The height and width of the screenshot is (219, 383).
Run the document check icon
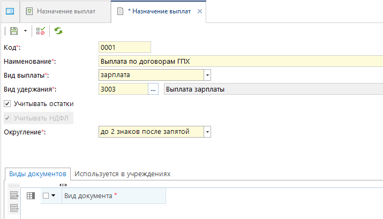(x=41, y=31)
